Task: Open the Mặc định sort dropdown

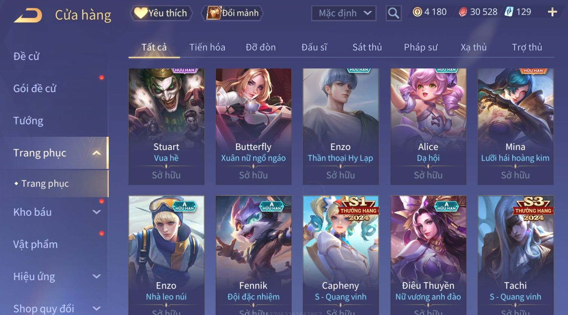Action: (344, 13)
